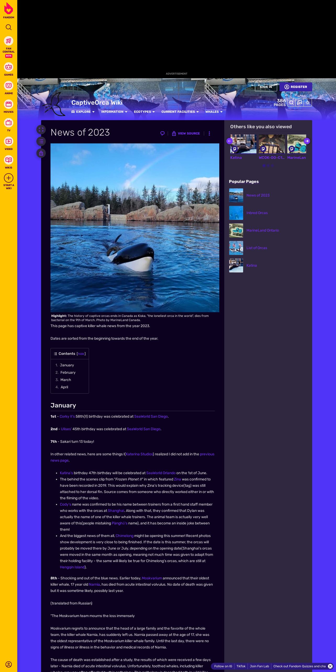Open Fan Central rocket icon
Image resolution: width=336 pixels, height=672 pixels.
(9, 41)
